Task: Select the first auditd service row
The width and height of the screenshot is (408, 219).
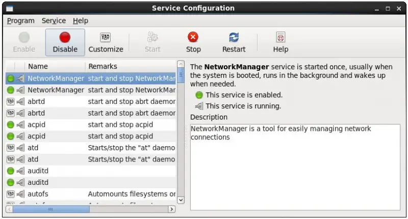Action: pos(92,171)
